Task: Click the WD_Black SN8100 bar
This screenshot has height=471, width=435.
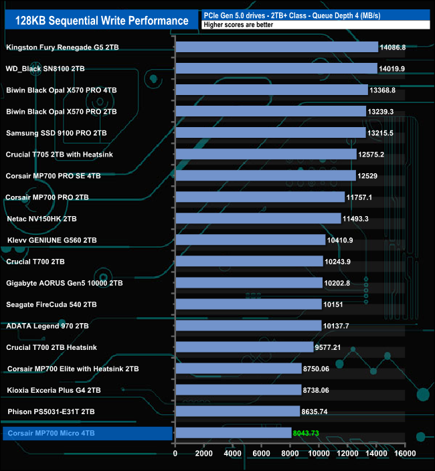Action: point(276,68)
